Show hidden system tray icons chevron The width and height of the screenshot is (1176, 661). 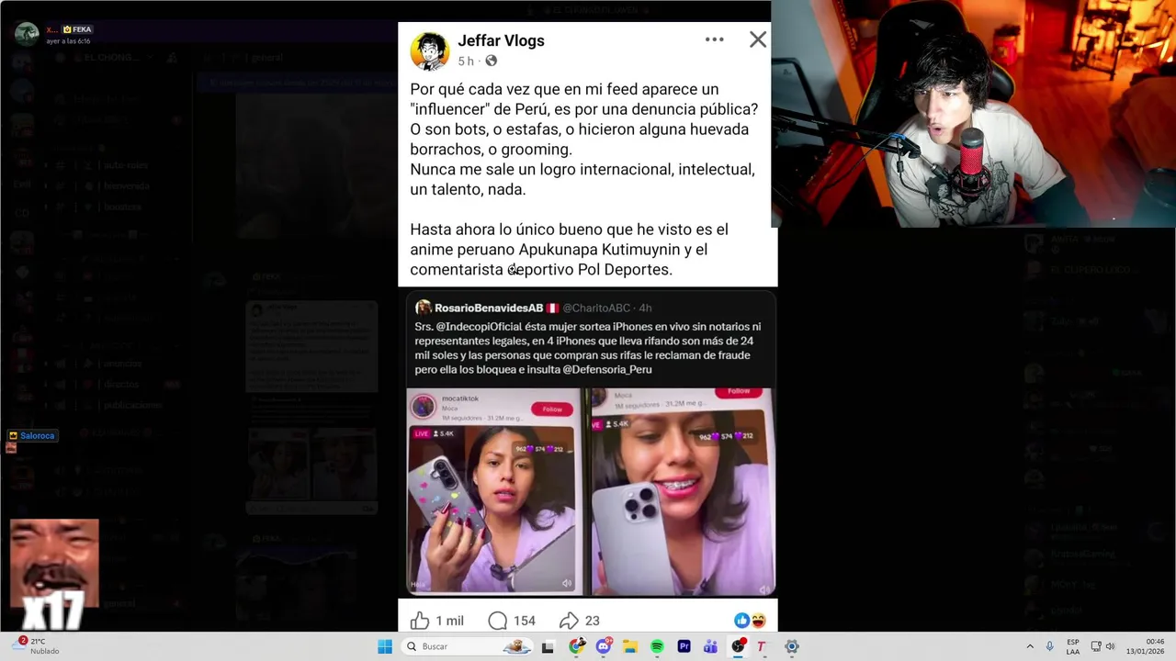(x=1030, y=646)
